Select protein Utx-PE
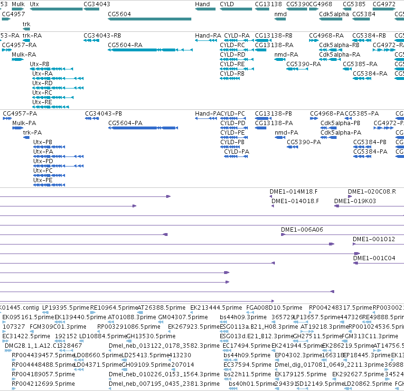Image resolution: width=404 pixels, height=391 pixels. tap(49, 186)
